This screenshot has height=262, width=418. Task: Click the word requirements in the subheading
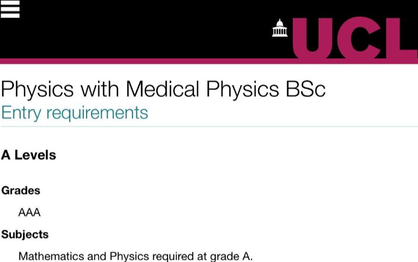click(x=97, y=113)
